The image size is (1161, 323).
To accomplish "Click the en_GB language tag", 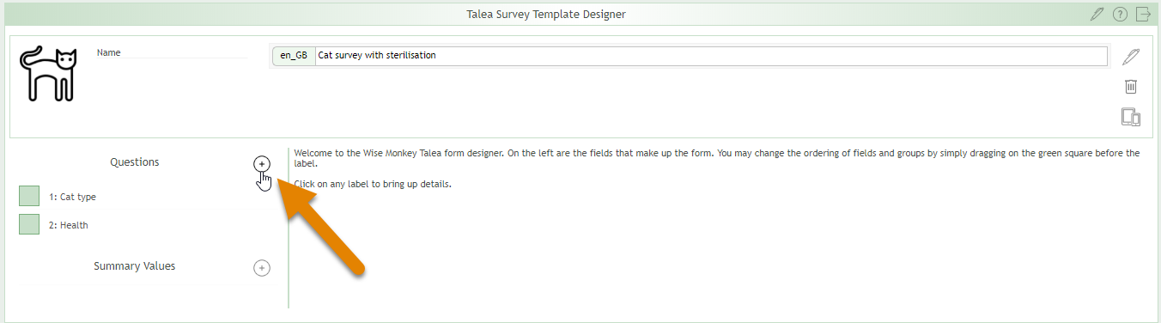I will [294, 56].
